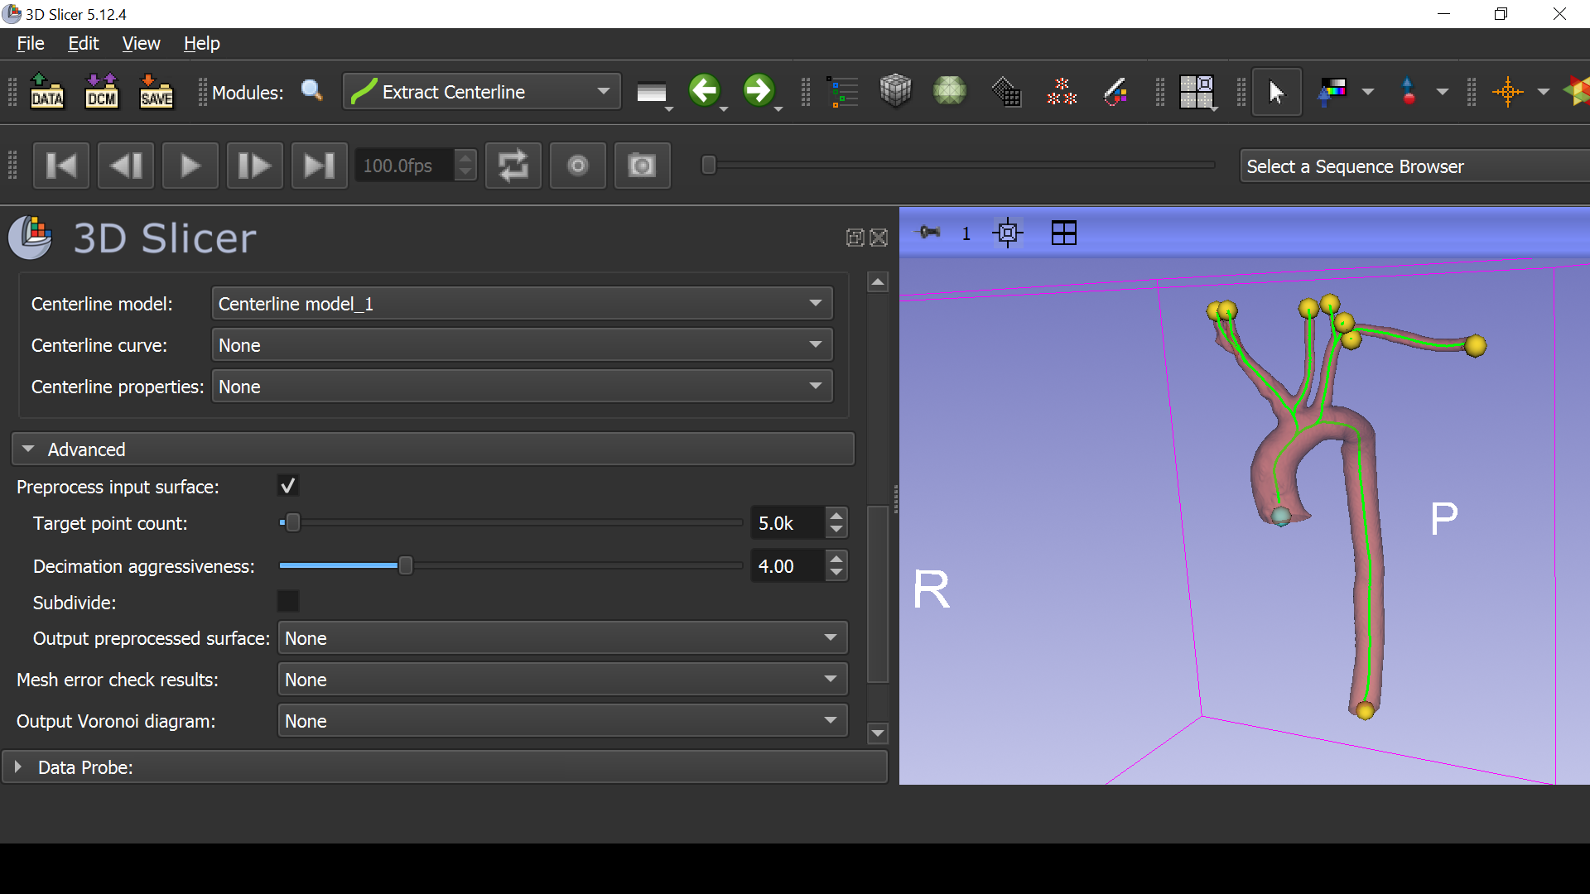Viewport: 1590px width, 894px height.
Task: Open the DATA add data icon
Action: tap(47, 91)
